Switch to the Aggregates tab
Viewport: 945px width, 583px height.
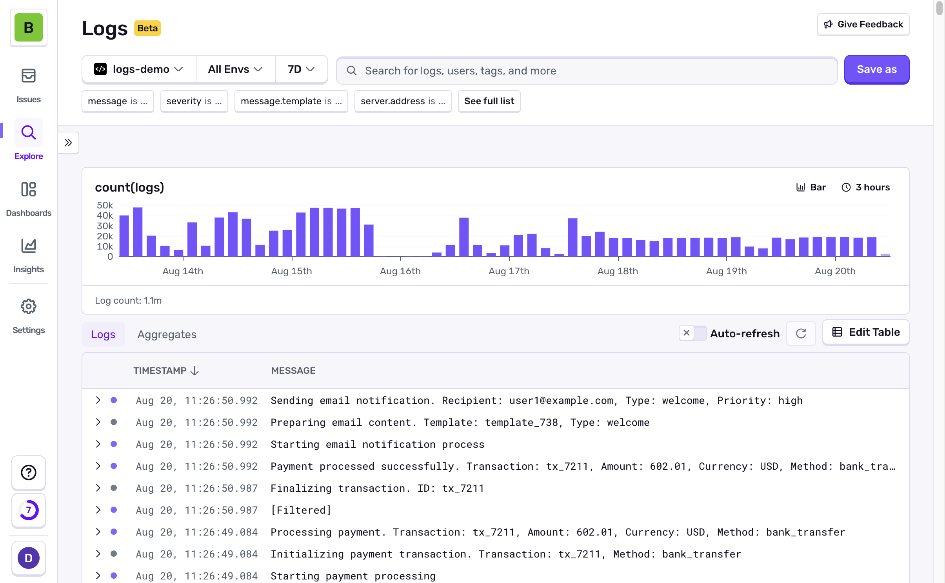167,334
